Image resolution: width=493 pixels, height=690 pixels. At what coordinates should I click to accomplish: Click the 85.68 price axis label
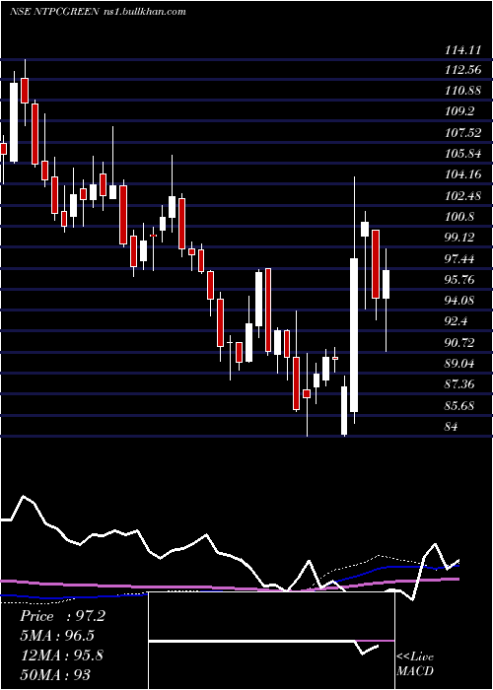pos(459,405)
